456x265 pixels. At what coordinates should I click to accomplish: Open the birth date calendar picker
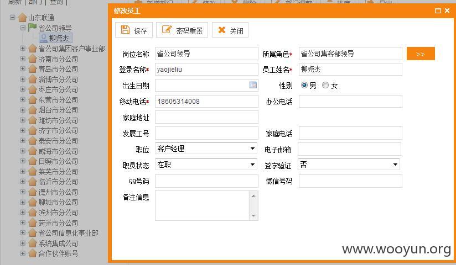point(253,85)
